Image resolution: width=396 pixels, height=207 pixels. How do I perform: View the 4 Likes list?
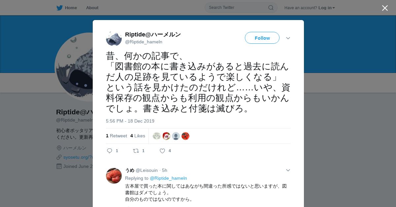[138, 136]
